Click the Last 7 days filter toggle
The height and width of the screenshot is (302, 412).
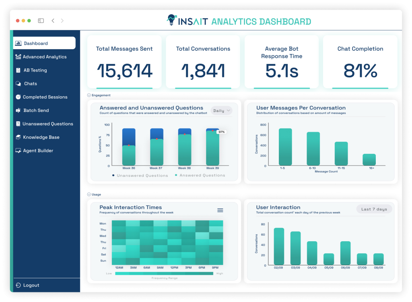click(x=374, y=209)
